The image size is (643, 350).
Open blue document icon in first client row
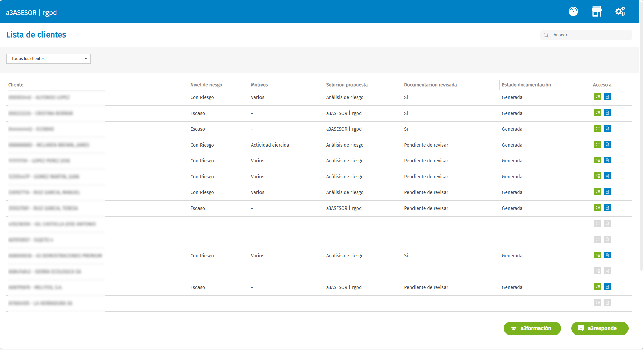(x=607, y=97)
